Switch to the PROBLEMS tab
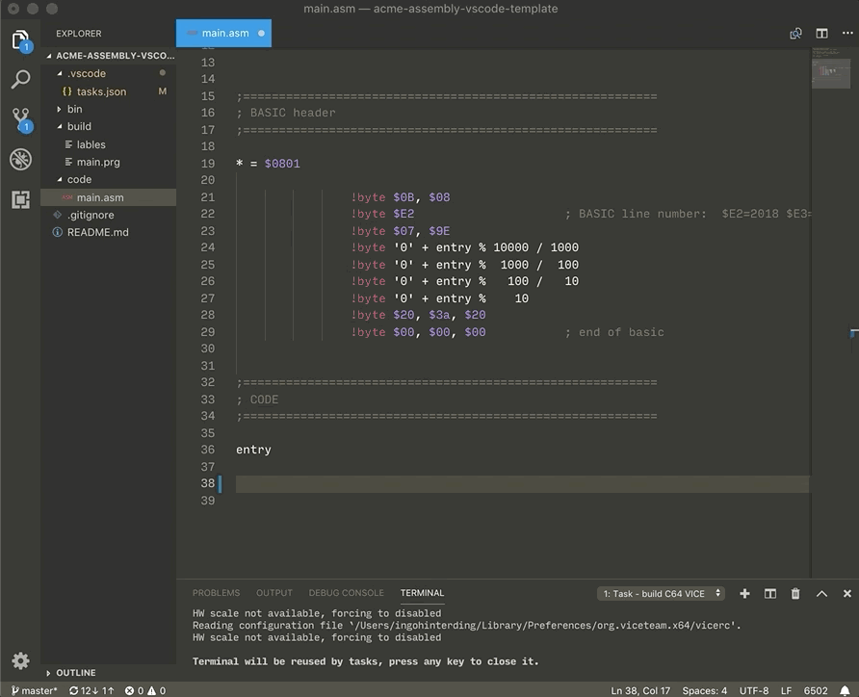 (x=216, y=593)
